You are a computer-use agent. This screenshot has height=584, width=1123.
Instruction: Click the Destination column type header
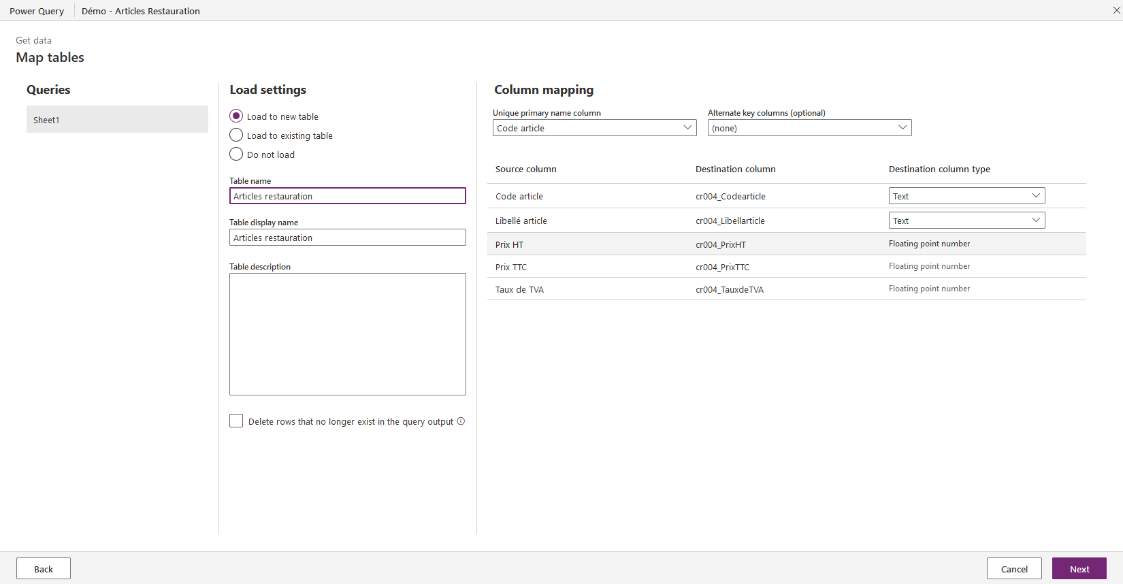pyautogui.click(x=939, y=169)
